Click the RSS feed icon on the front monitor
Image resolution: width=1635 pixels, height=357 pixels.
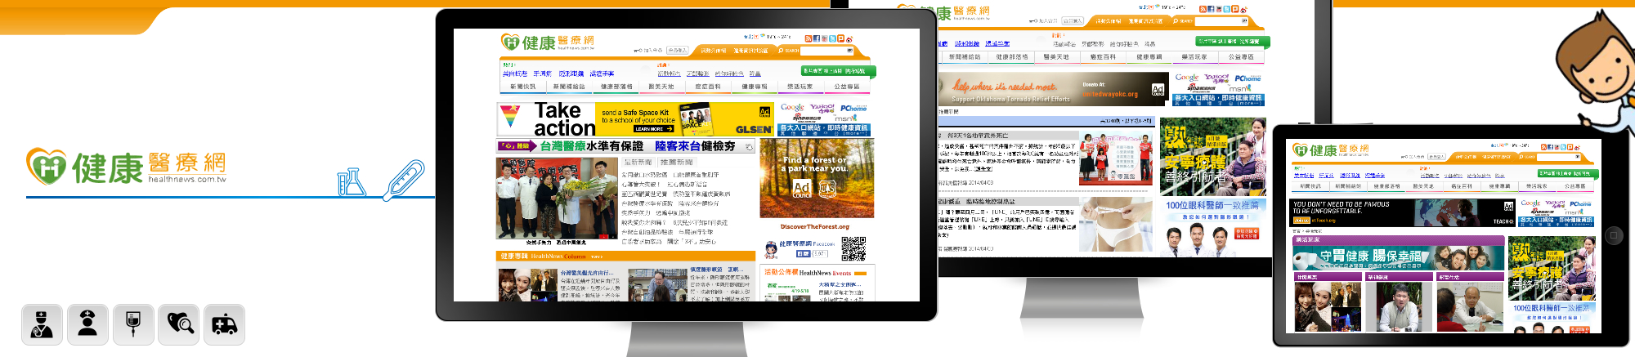click(x=808, y=38)
